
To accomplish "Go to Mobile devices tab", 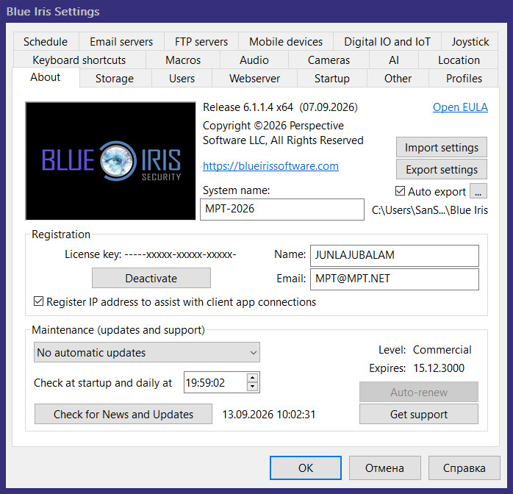I will point(286,42).
